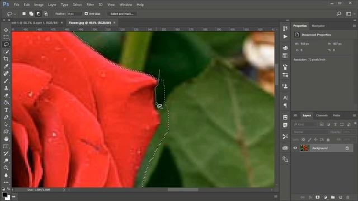This screenshot has width=358, height=201.
Task: Select the Eyedropper tool
Action: coord(6,66)
